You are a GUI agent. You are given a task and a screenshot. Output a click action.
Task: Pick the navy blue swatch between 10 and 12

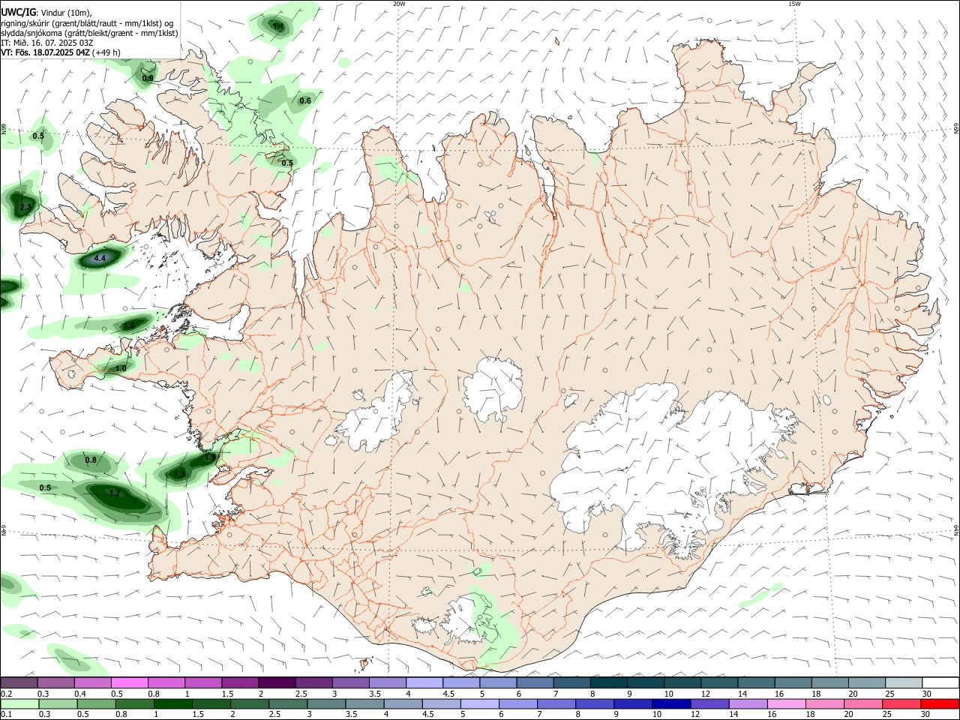(670, 704)
